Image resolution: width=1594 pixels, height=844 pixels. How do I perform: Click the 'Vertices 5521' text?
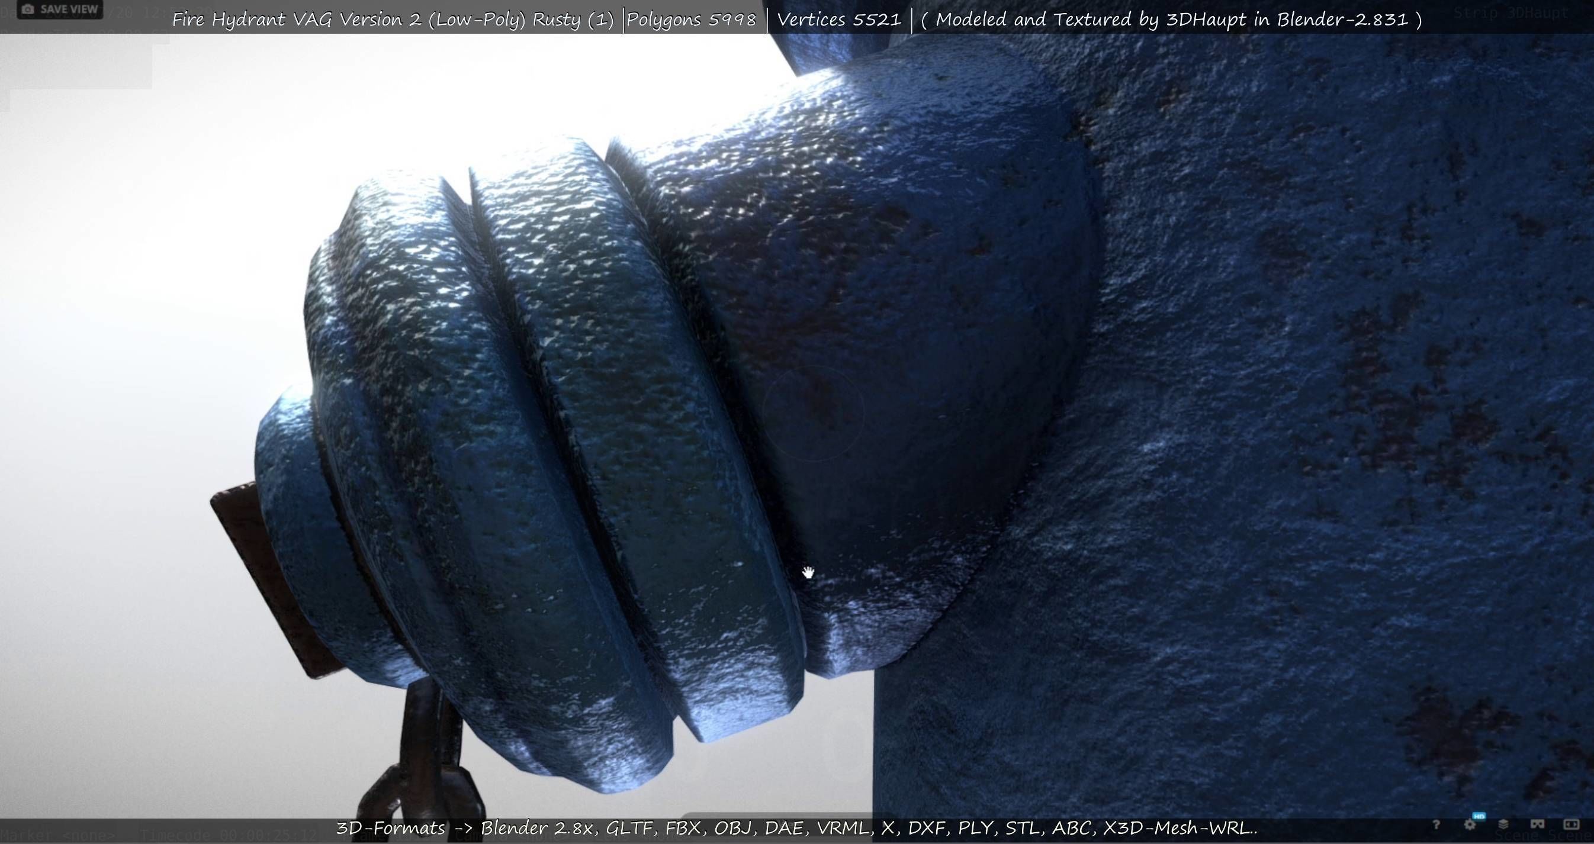(x=838, y=20)
